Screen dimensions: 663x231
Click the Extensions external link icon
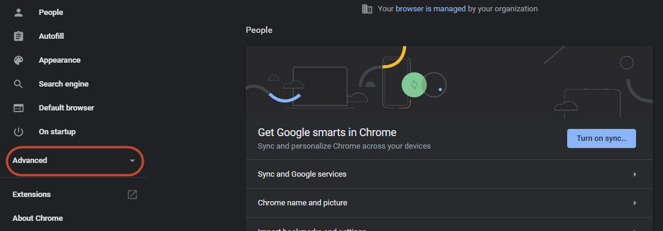pos(132,195)
